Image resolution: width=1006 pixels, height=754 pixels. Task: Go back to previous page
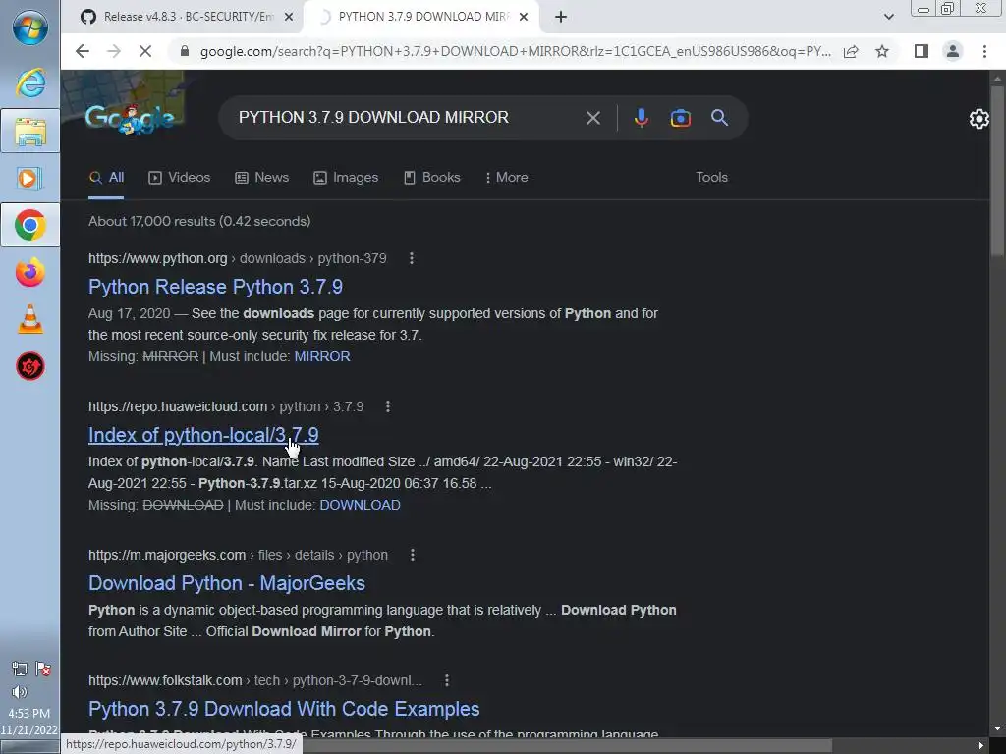(83, 51)
